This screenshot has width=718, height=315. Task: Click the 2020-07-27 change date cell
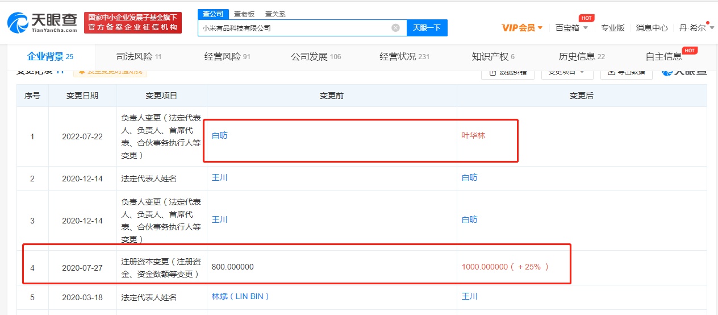click(82, 267)
